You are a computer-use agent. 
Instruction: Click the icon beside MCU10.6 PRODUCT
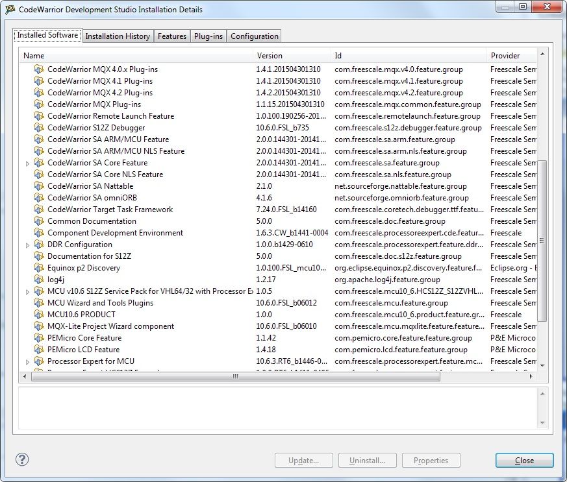tap(39, 314)
